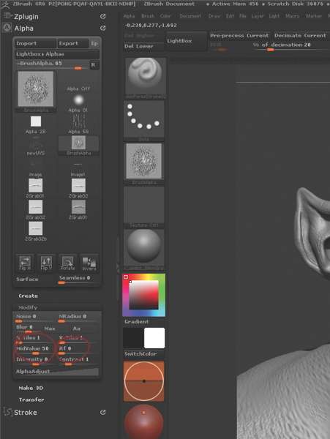
Task: Click the Del Lower button
Action: click(x=143, y=46)
